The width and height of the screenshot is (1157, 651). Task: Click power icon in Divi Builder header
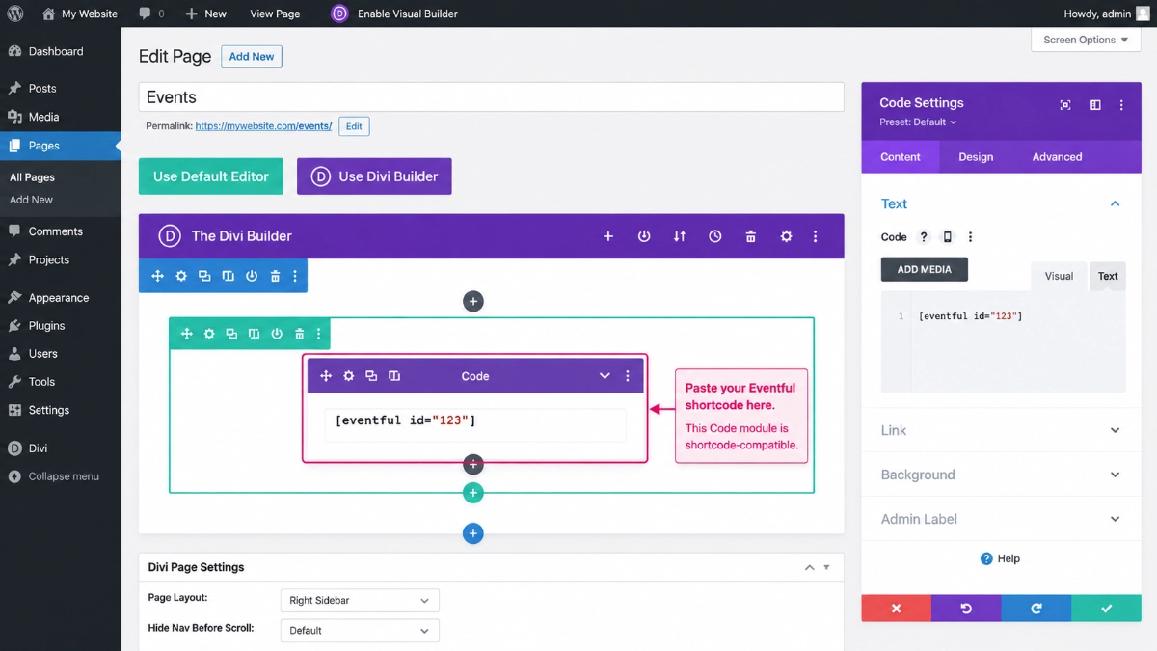(644, 236)
